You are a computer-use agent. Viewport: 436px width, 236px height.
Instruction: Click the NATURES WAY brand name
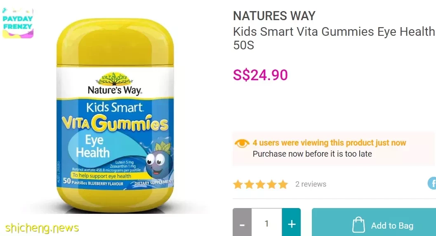click(x=274, y=16)
